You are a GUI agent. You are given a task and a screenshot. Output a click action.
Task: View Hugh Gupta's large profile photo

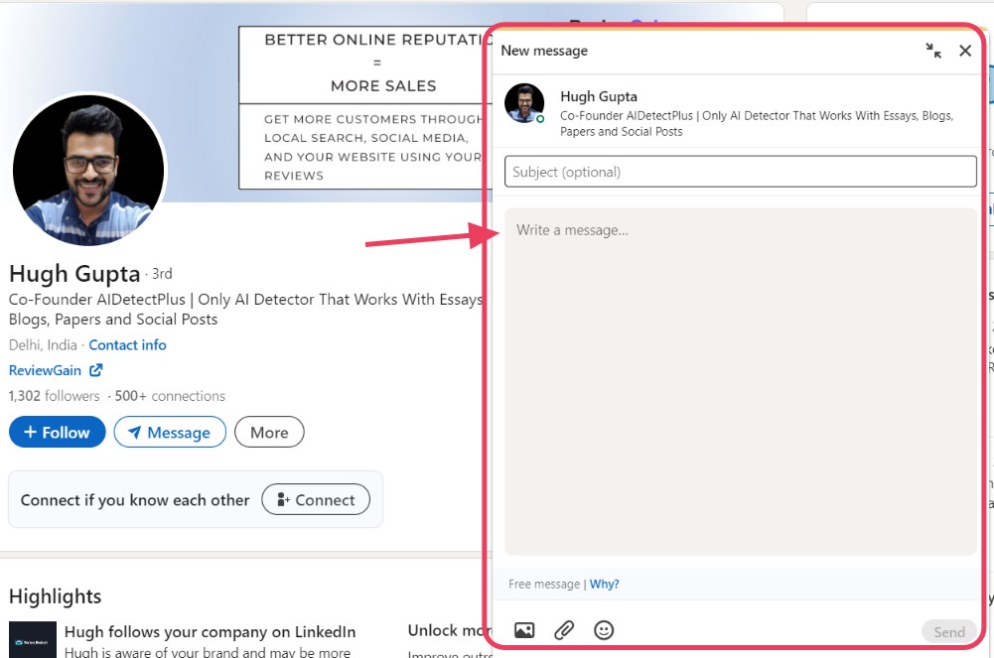[x=88, y=170]
